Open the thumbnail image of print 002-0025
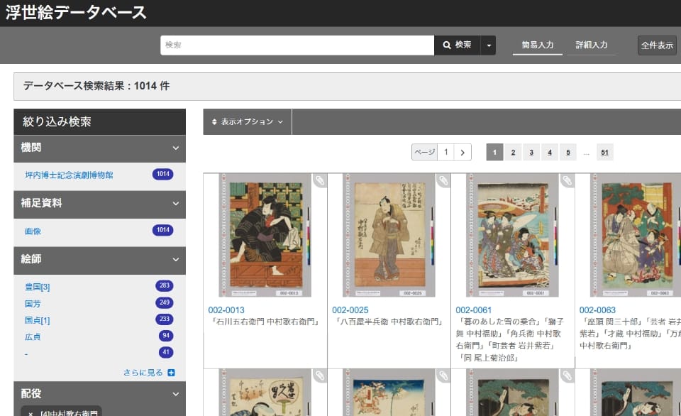The width and height of the screenshot is (681, 416). pyautogui.click(x=389, y=235)
